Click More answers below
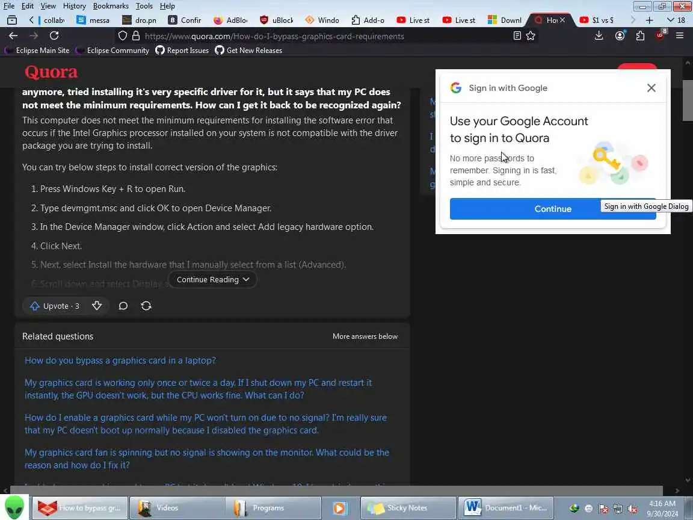Screen dimensions: 693x520 365,336
